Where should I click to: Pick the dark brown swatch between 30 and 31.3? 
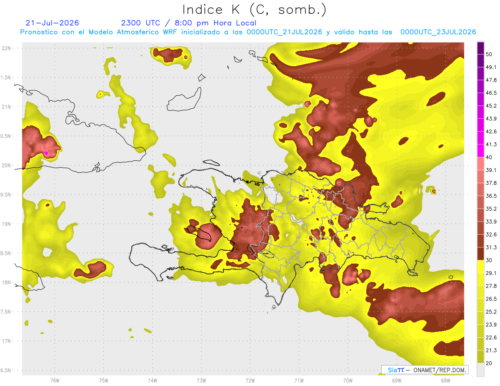click(480, 254)
